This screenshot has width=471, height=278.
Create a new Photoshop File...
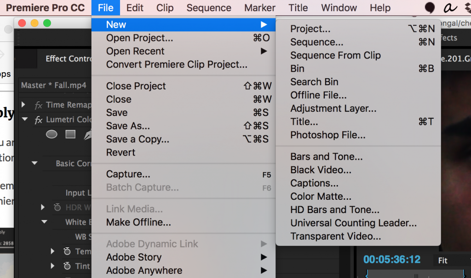pos(358,135)
